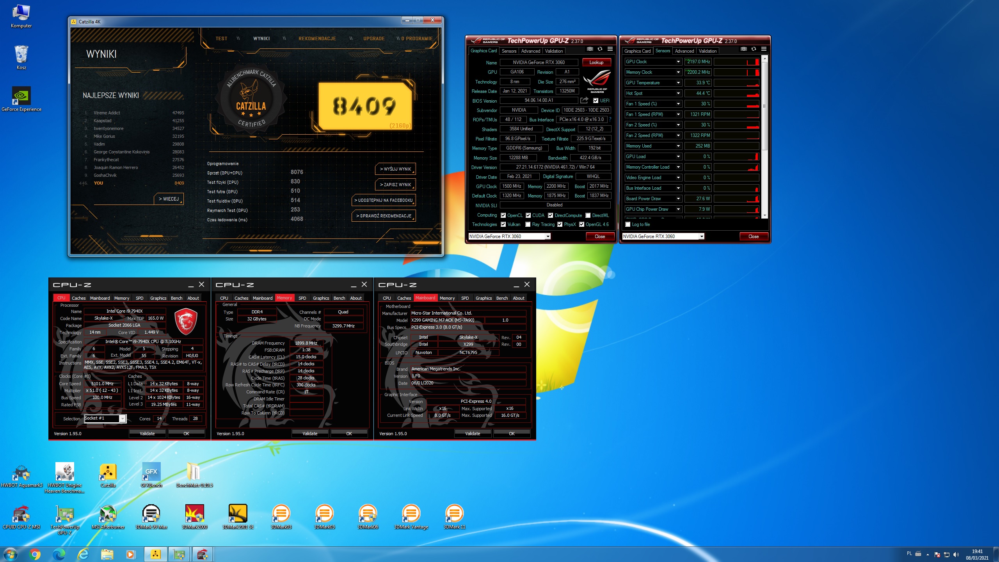
Task: Click refresh icon in left GPU-Z window
Action: (600, 49)
